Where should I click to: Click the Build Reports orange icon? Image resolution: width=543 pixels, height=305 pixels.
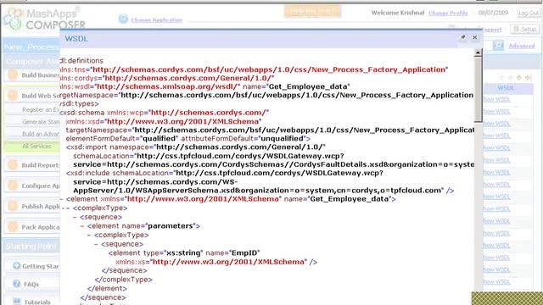[13, 164]
